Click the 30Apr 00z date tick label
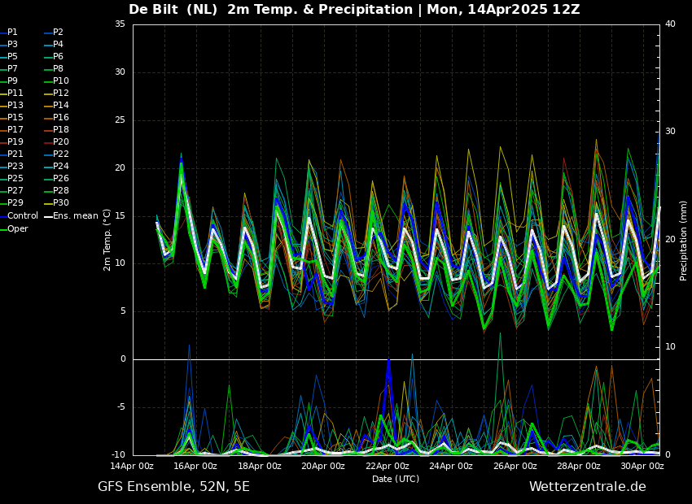692x504 pixels. click(x=642, y=467)
